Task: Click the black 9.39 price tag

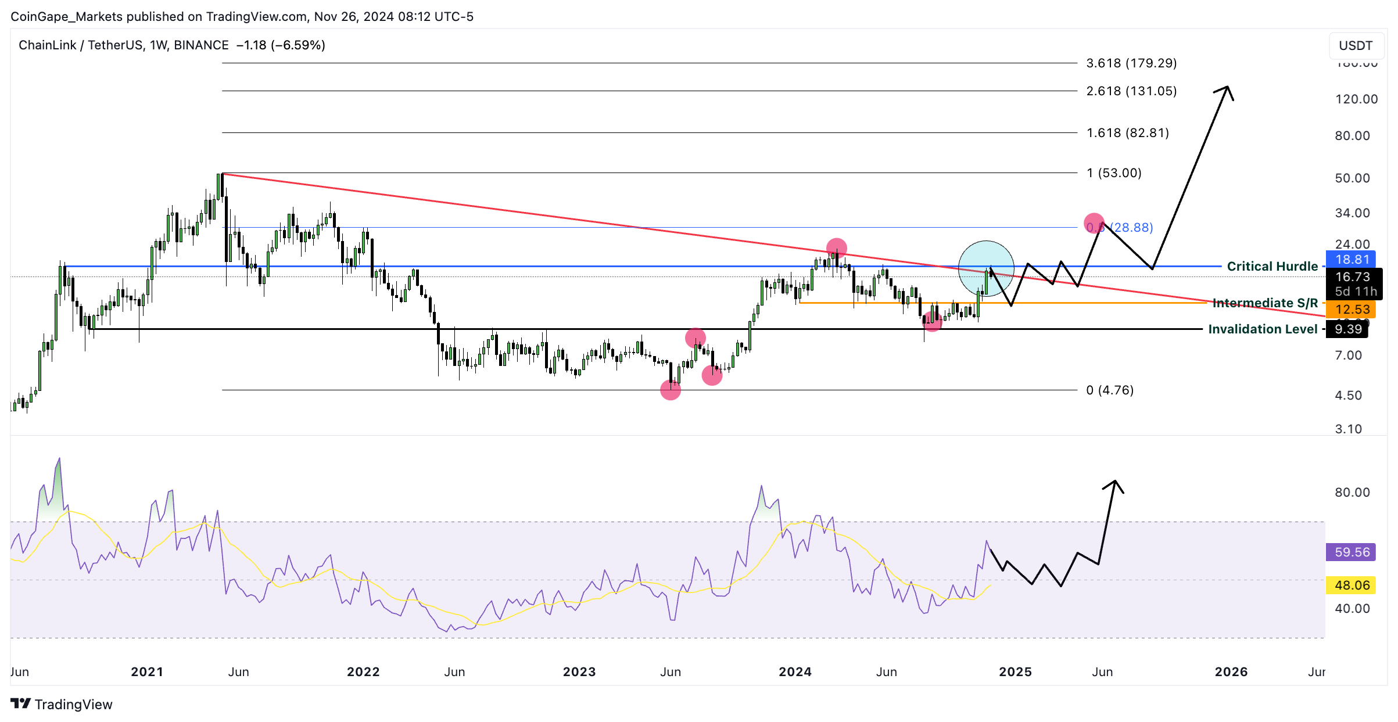Action: pyautogui.click(x=1347, y=329)
